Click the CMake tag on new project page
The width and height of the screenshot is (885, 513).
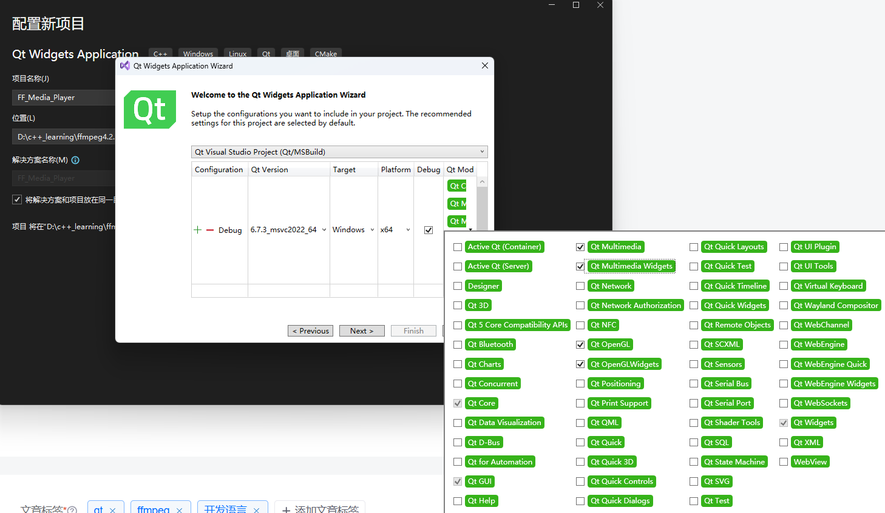pyautogui.click(x=326, y=53)
